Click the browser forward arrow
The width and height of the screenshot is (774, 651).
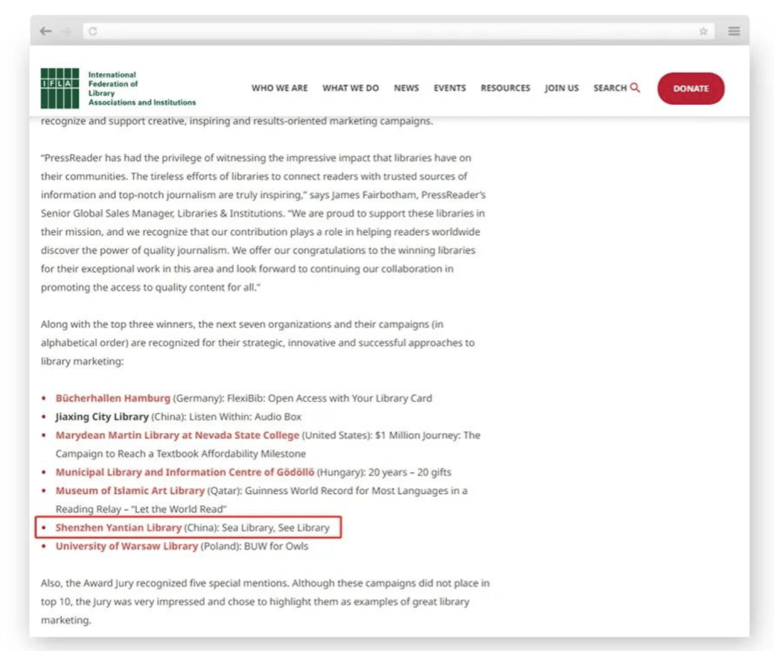pos(67,32)
